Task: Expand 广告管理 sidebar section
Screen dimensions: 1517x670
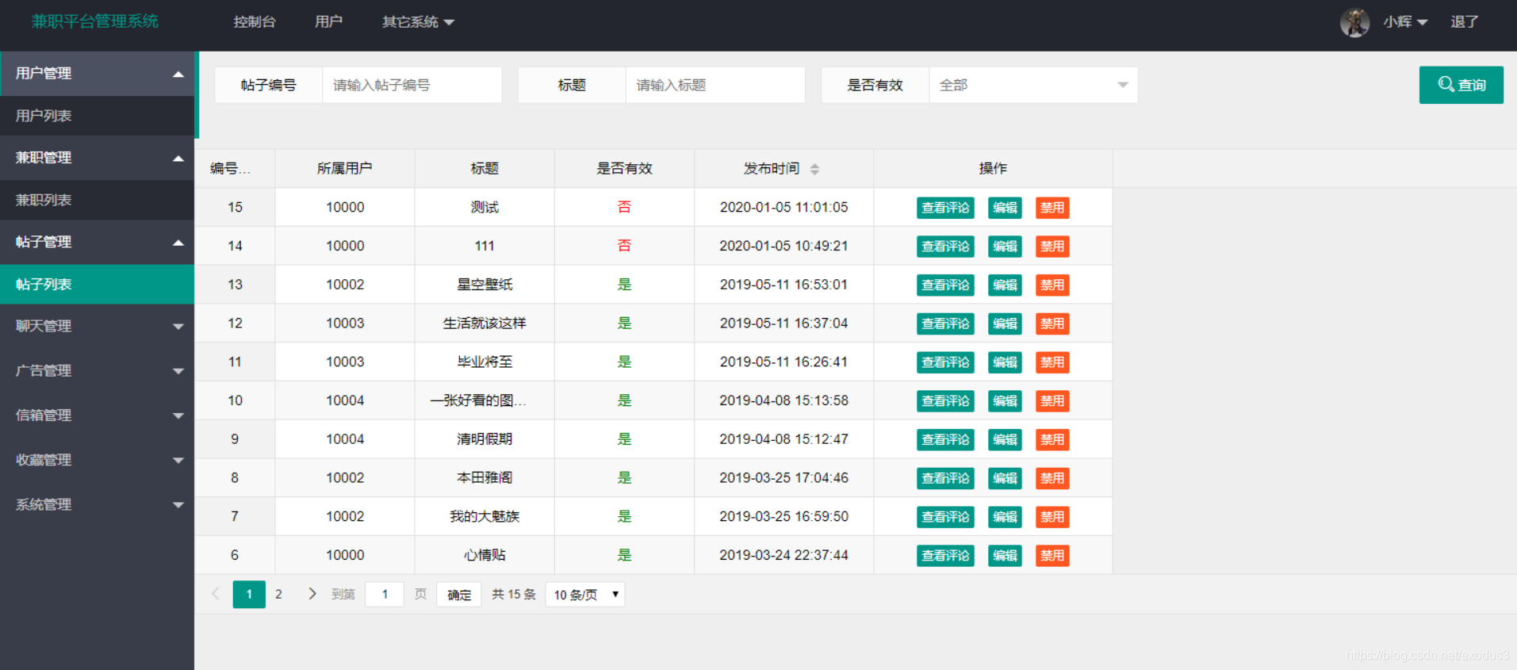Action: (x=97, y=370)
